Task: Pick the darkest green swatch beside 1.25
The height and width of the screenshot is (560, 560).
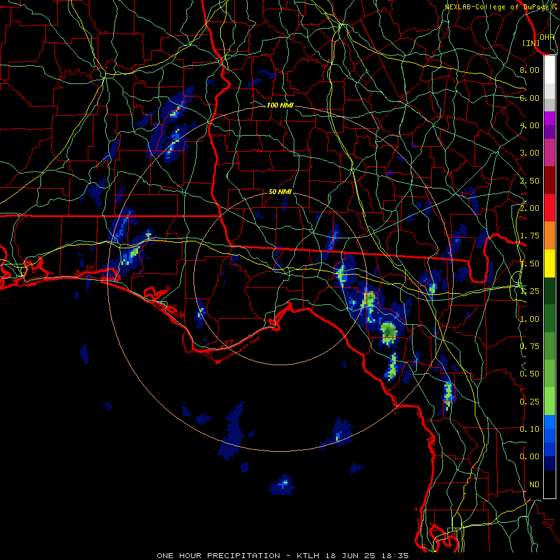Action: [x=549, y=291]
